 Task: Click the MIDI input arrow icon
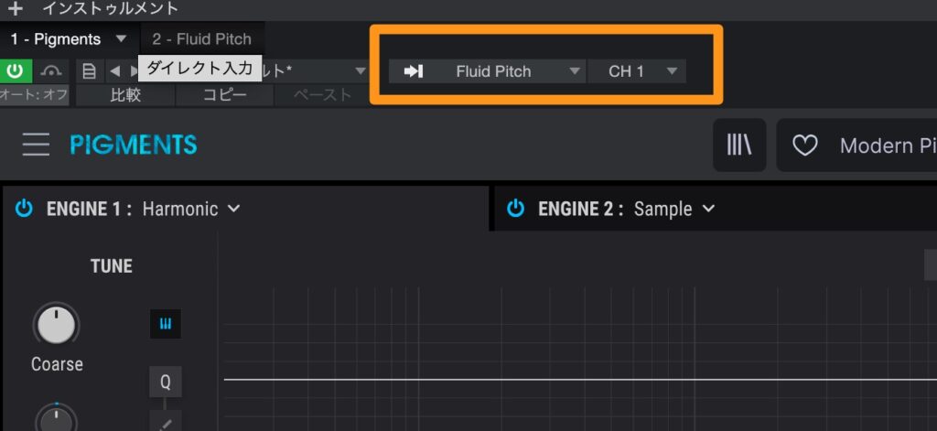[413, 71]
